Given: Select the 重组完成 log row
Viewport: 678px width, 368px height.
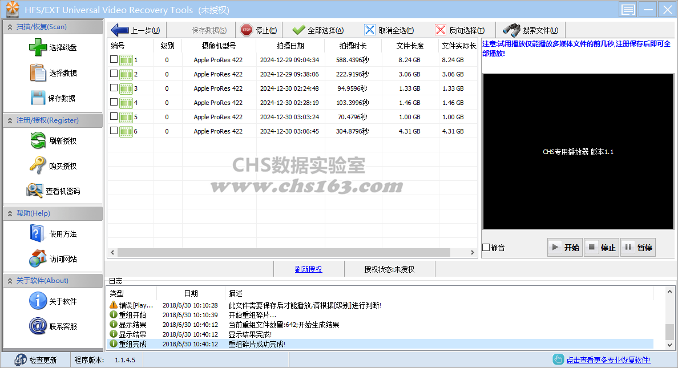Looking at the screenshot, I should click(x=381, y=344).
